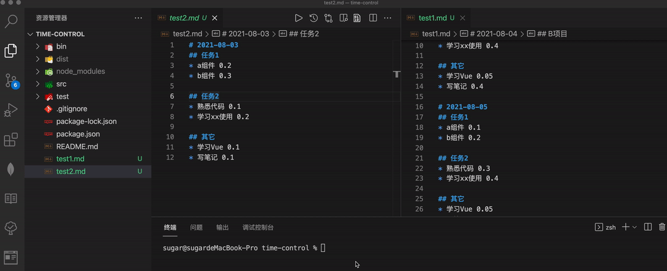
Task: Open more actions in test2.md editor toolbar
Action: tap(387, 18)
